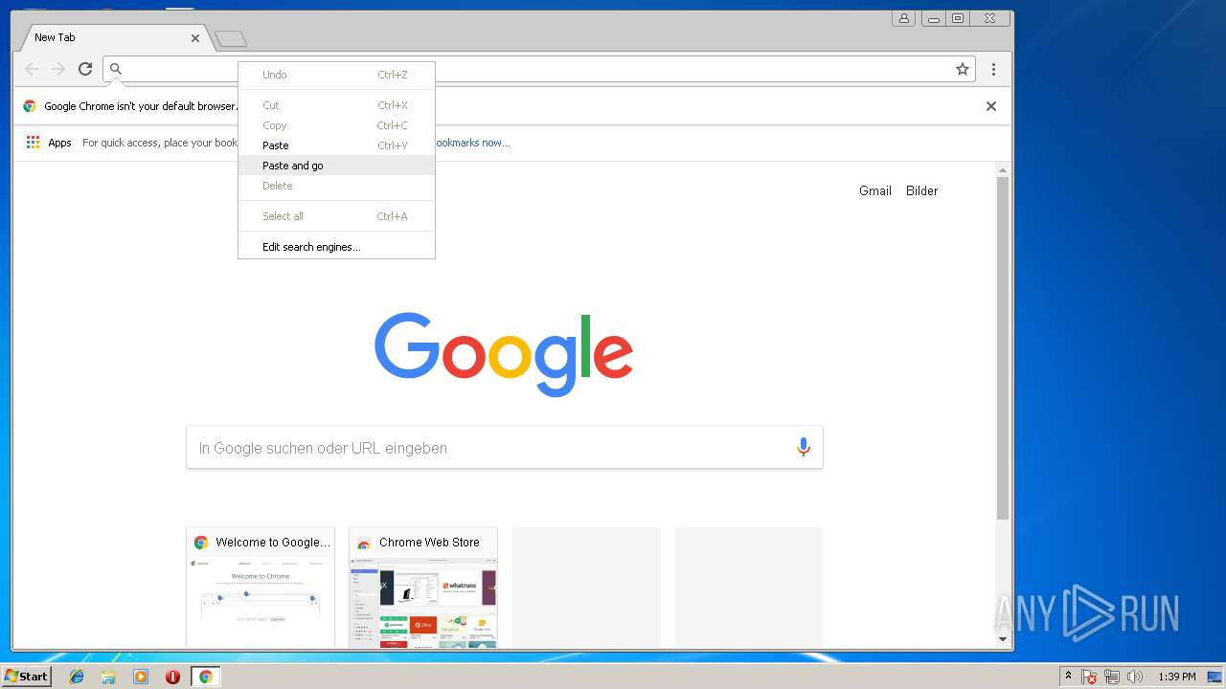Click Delete in the context menu

coord(336,186)
